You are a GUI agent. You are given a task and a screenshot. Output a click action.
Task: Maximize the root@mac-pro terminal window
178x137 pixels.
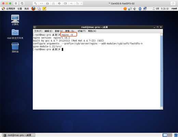(158, 27)
